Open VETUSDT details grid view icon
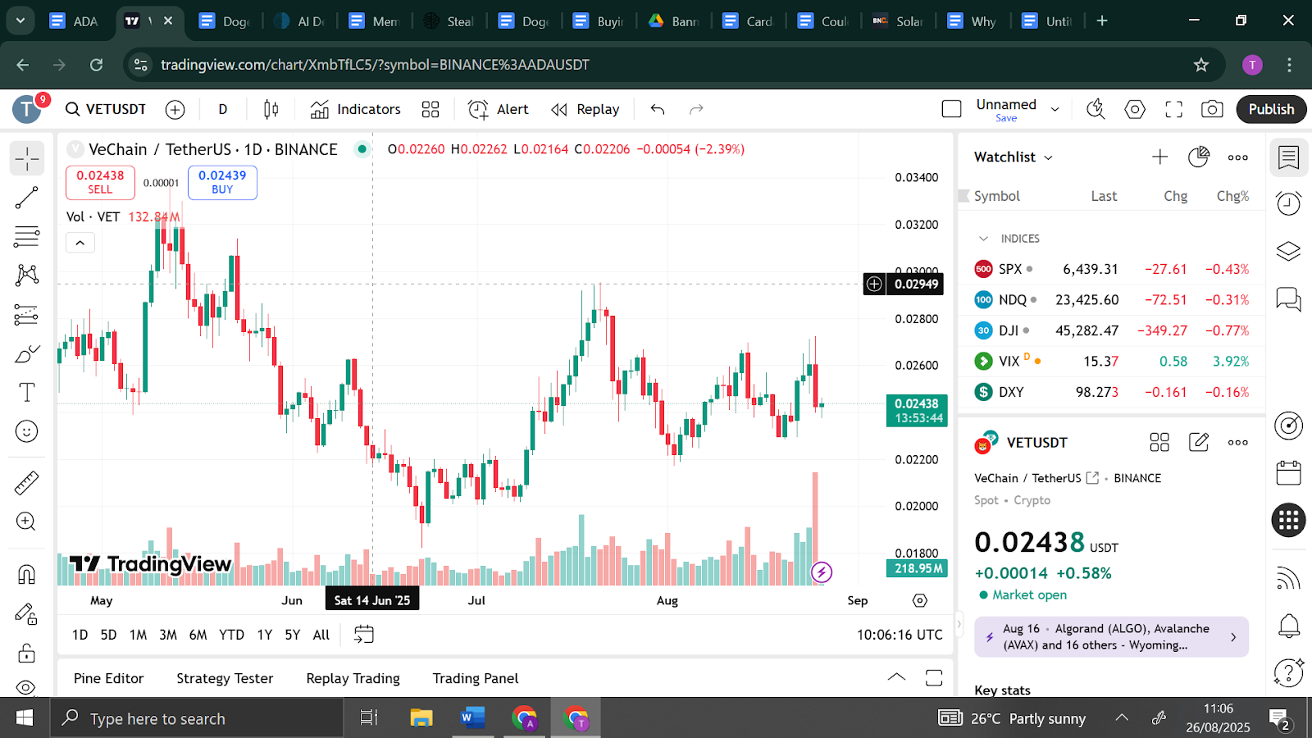 tap(1159, 443)
